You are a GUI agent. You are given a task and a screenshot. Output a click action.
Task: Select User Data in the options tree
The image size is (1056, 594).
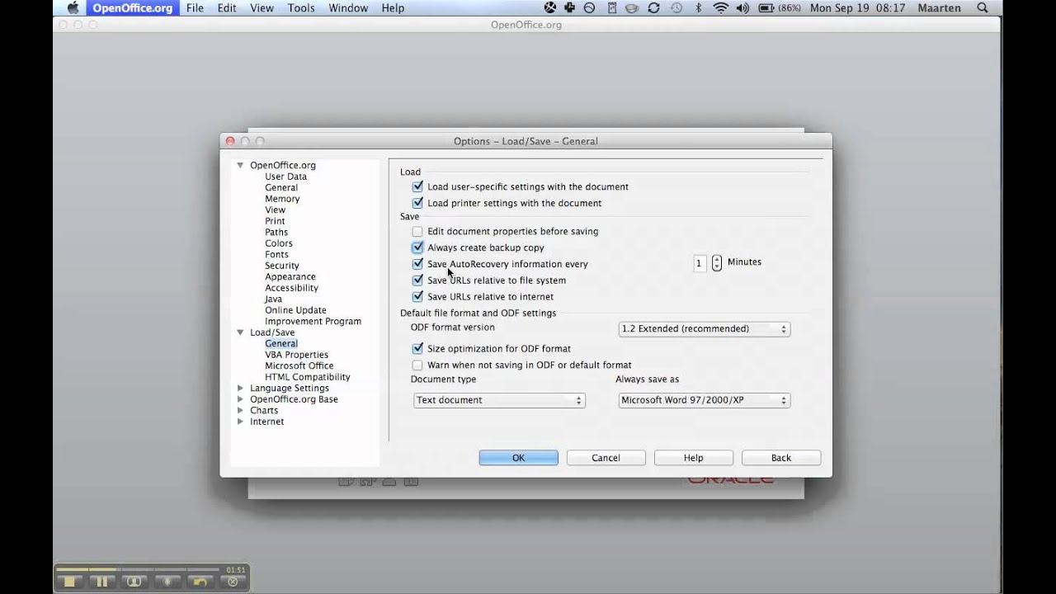(285, 177)
